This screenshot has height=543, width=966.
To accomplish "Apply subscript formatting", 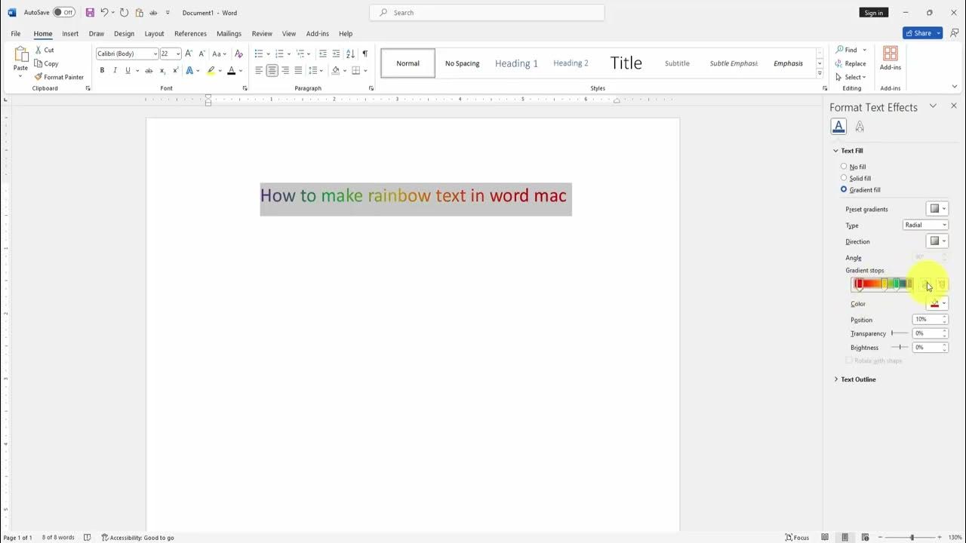I will point(162,70).
